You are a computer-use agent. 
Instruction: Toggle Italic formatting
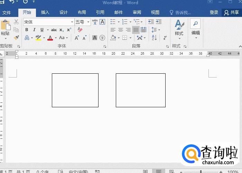[34, 30]
